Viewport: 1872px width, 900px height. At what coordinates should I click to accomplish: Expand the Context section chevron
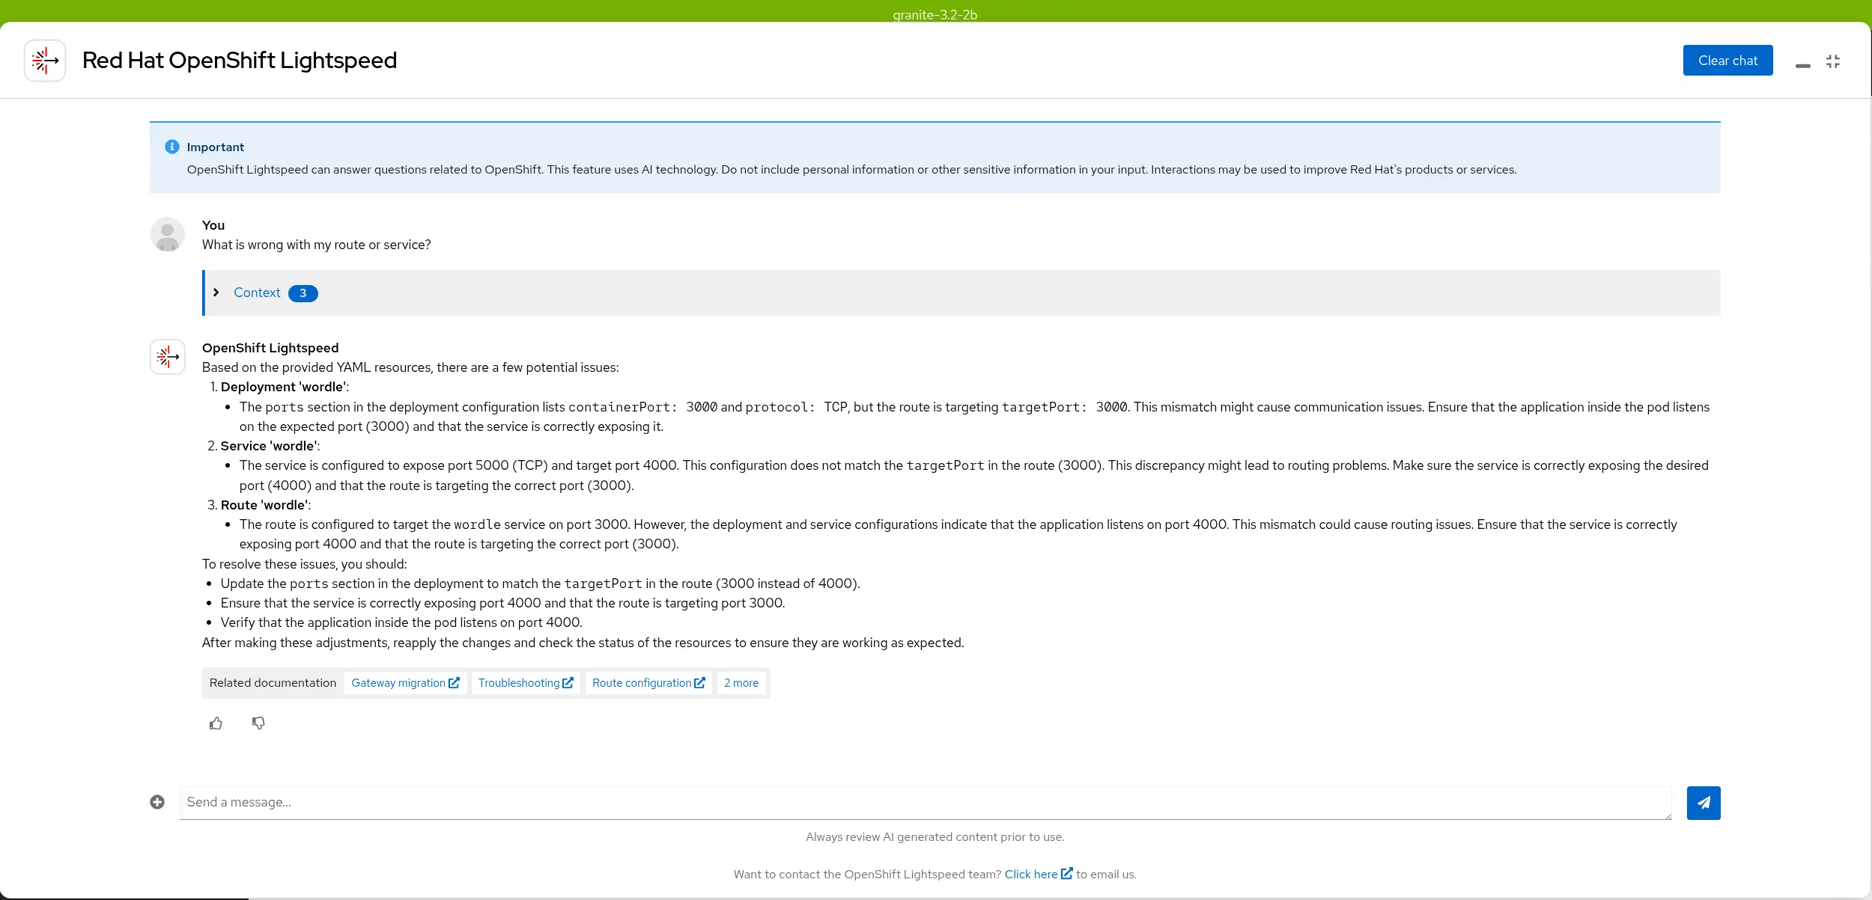216,293
